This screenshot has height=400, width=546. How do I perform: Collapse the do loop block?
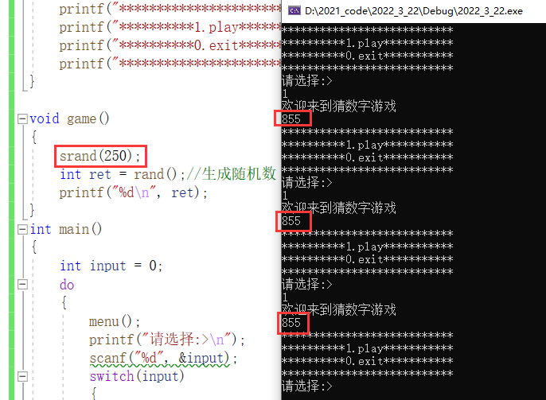(22, 285)
